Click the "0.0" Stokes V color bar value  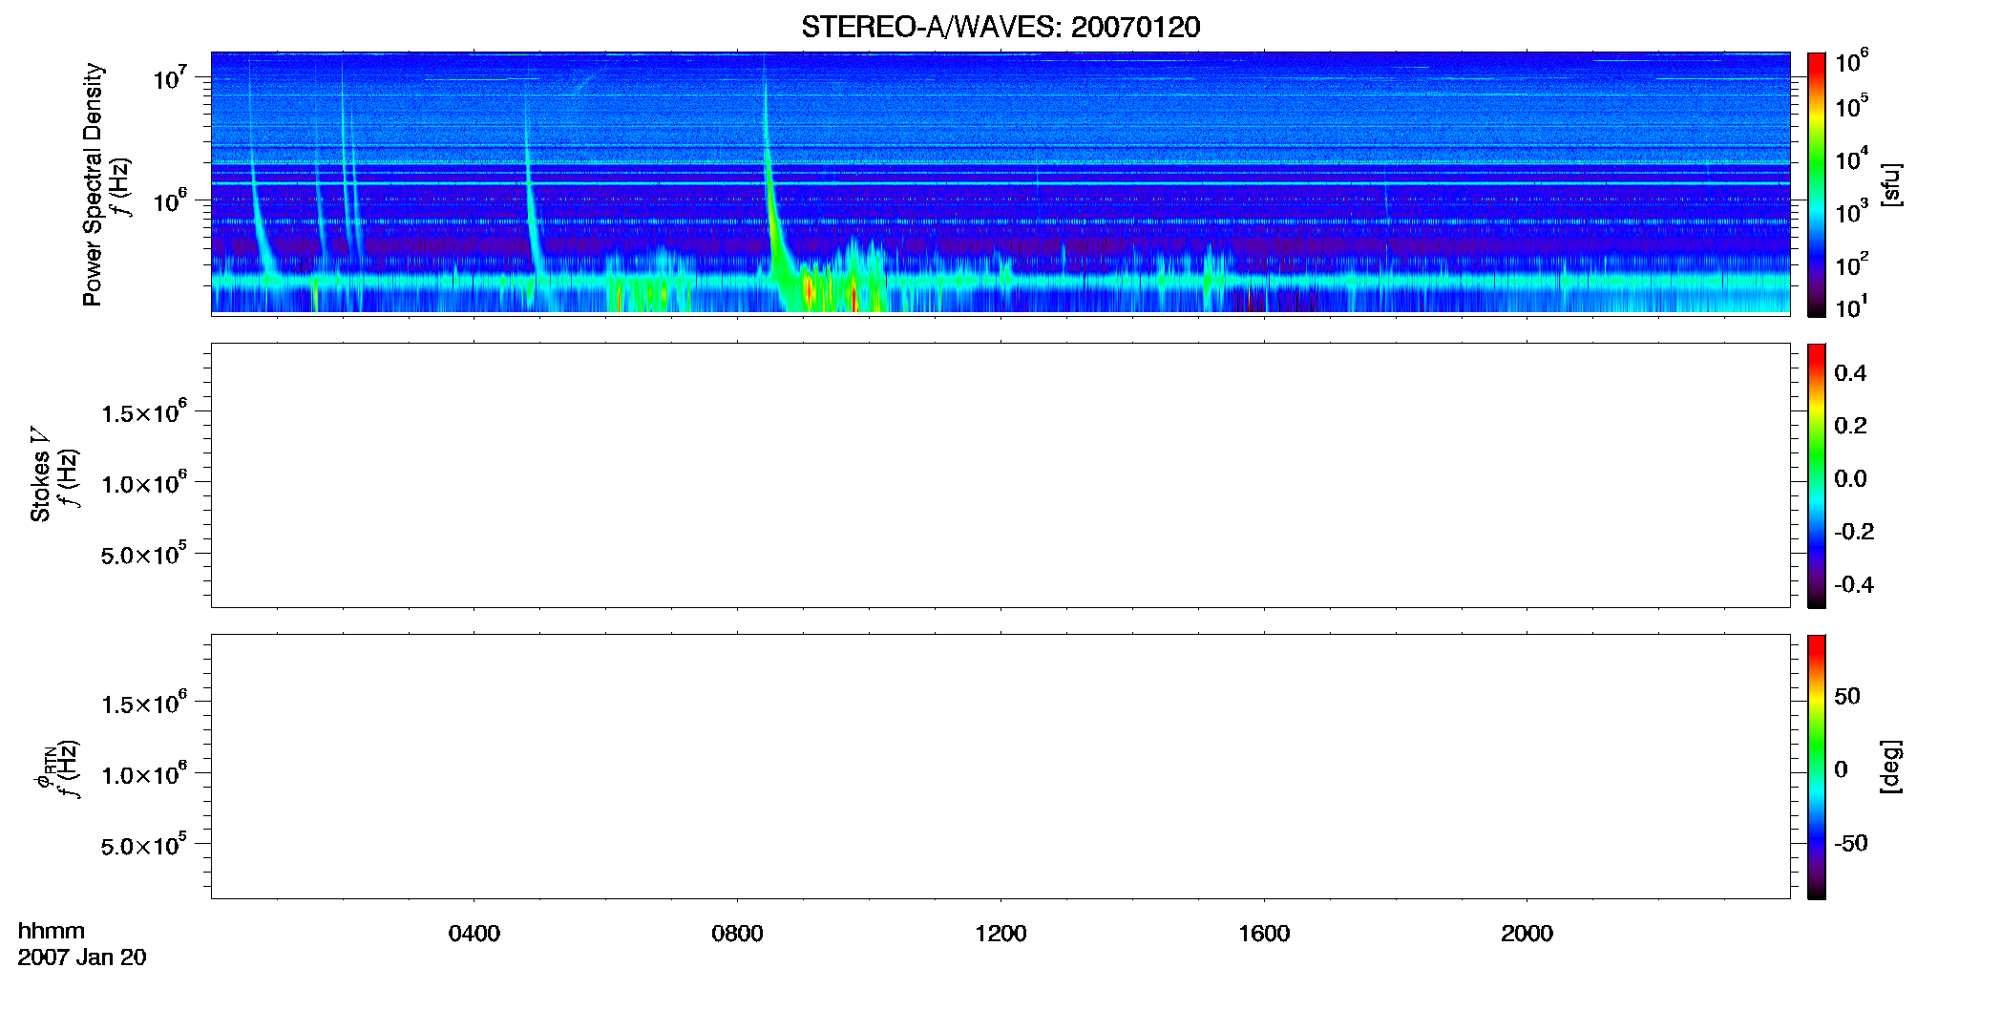(x=1850, y=478)
